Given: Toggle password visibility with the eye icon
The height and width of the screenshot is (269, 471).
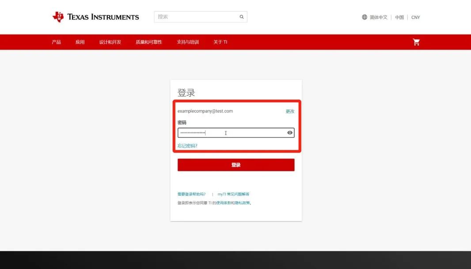Looking at the screenshot, I should pyautogui.click(x=289, y=133).
